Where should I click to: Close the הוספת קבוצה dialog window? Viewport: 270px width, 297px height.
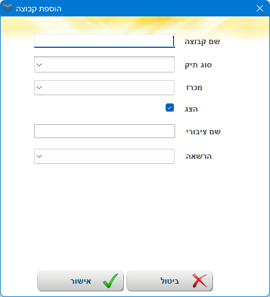(x=260, y=8)
